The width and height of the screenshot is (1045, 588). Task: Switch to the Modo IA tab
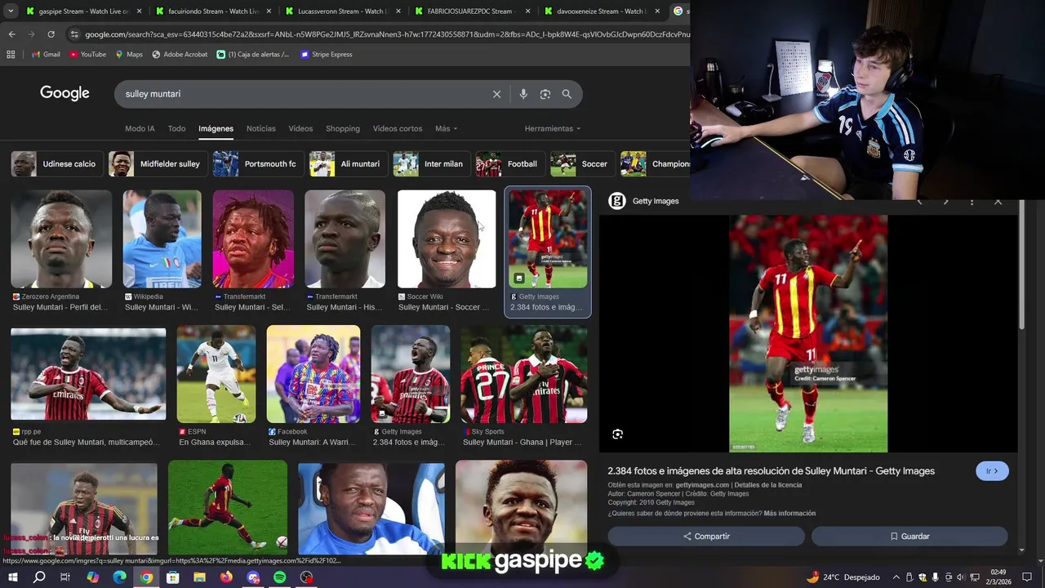pyautogui.click(x=140, y=128)
